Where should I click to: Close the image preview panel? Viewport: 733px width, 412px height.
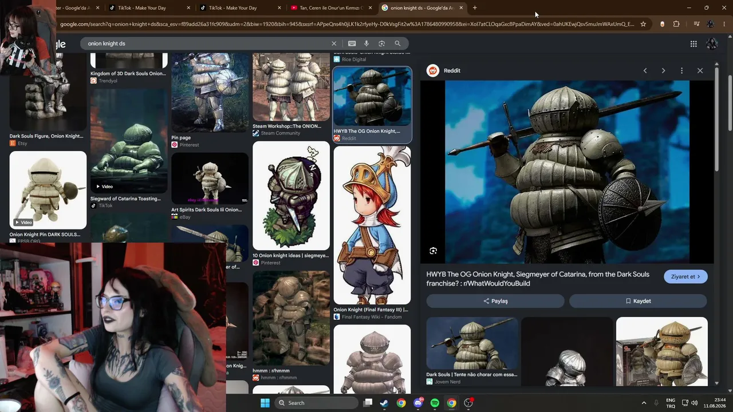point(700,70)
